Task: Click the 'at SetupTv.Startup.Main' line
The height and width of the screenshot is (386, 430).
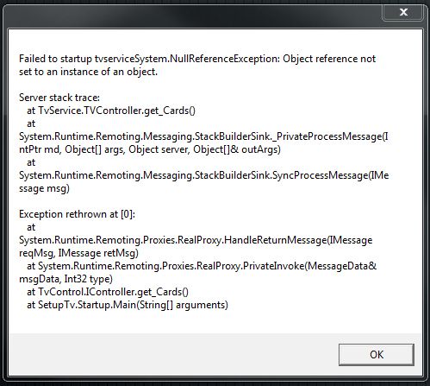Action: [128, 305]
